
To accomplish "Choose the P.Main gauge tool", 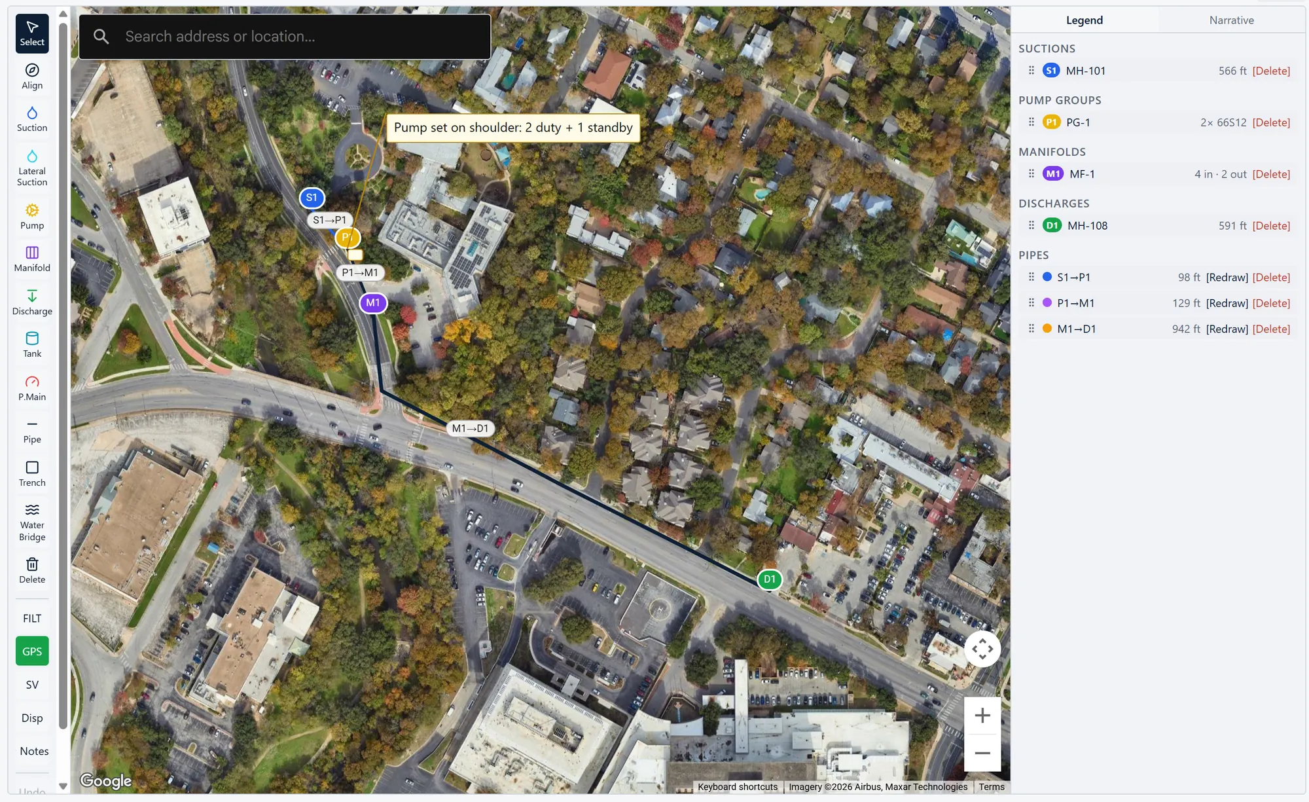I will [x=32, y=388].
